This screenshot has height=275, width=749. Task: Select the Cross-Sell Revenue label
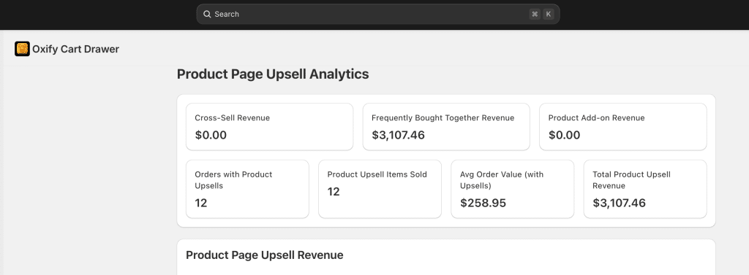point(232,117)
